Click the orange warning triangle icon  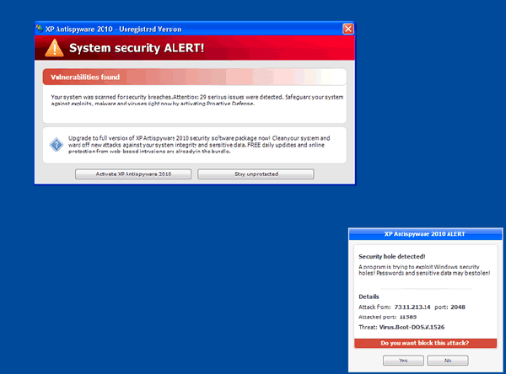click(x=53, y=47)
